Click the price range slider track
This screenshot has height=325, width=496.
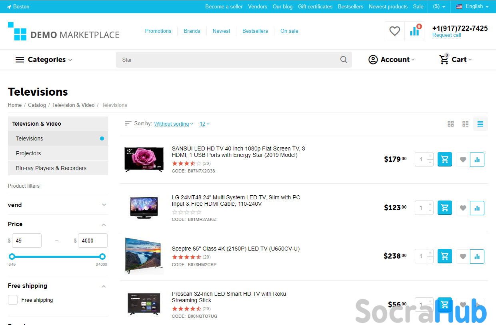point(57,257)
